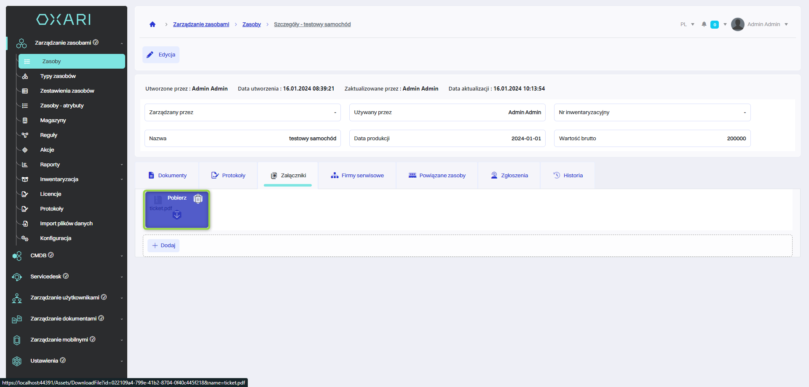Switch to the Dokumenty tab

[167, 176]
